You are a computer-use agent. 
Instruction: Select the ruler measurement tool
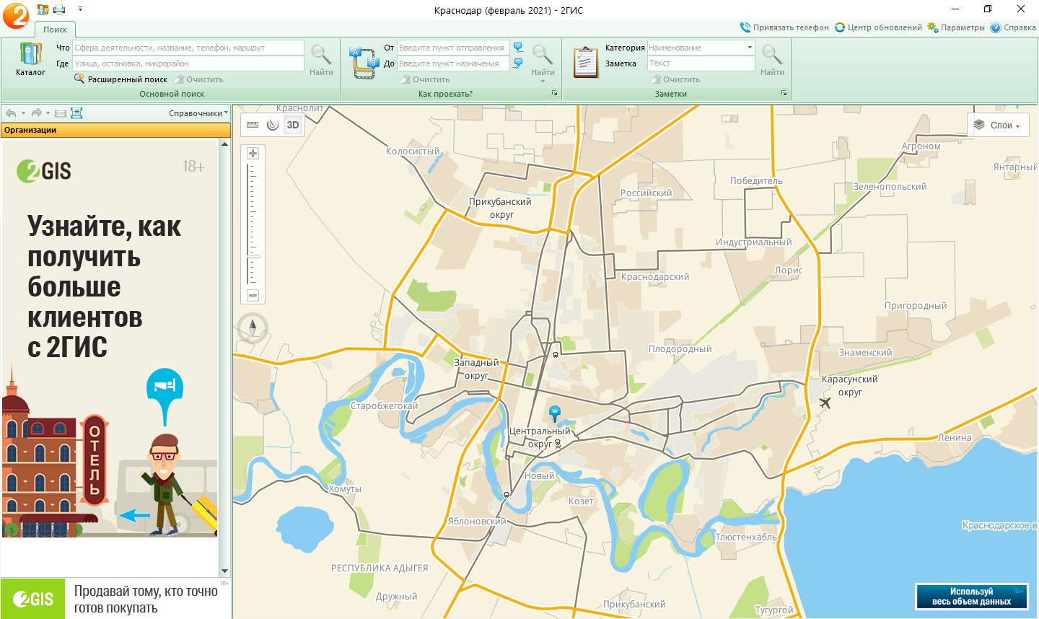[x=253, y=125]
